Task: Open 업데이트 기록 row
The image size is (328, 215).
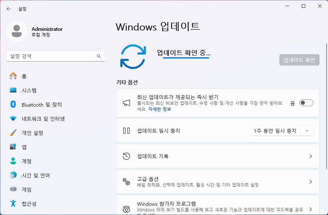Action: 218,156
